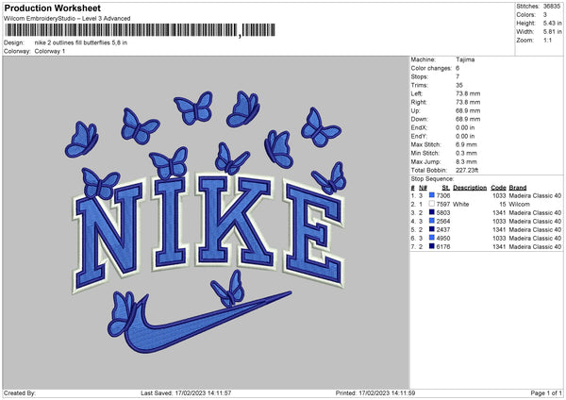
Task: Click 'Madeira Classic 40' in the 6176 row
Action: point(535,246)
